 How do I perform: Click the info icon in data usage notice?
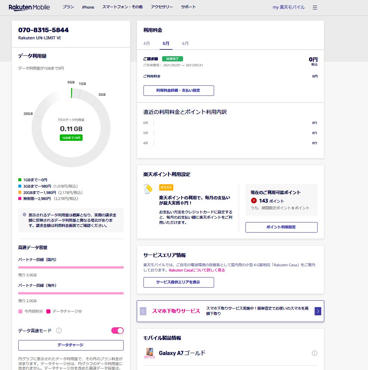coord(24,215)
